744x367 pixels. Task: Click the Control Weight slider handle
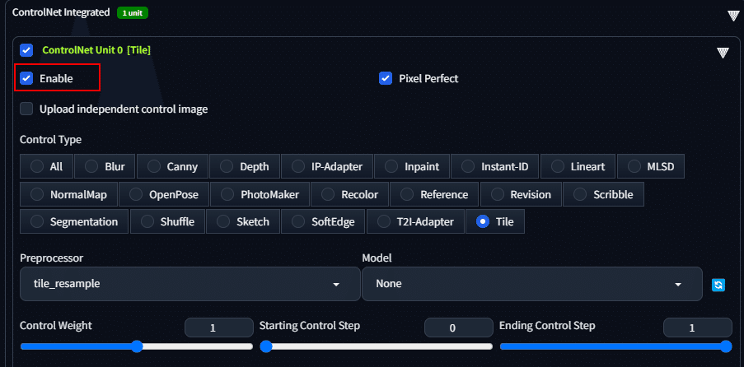[x=137, y=346]
